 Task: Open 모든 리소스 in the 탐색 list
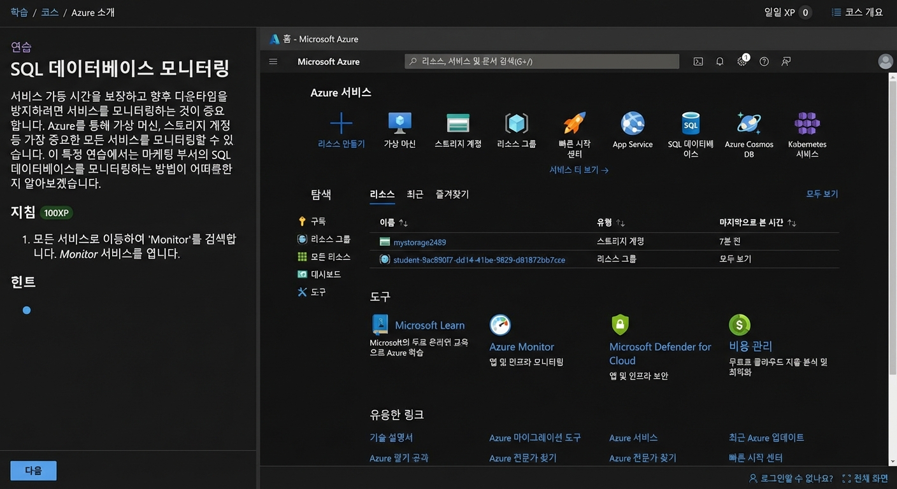click(x=324, y=257)
